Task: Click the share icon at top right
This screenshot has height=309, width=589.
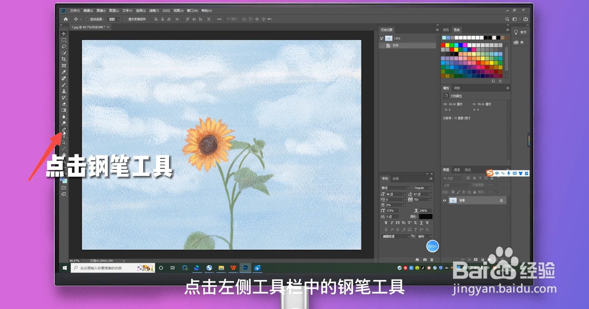Action: tap(526, 19)
